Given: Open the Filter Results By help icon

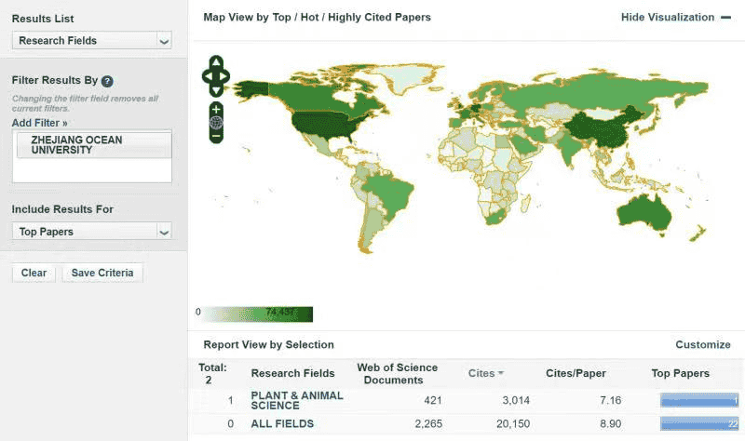Looking at the screenshot, I should click(107, 81).
